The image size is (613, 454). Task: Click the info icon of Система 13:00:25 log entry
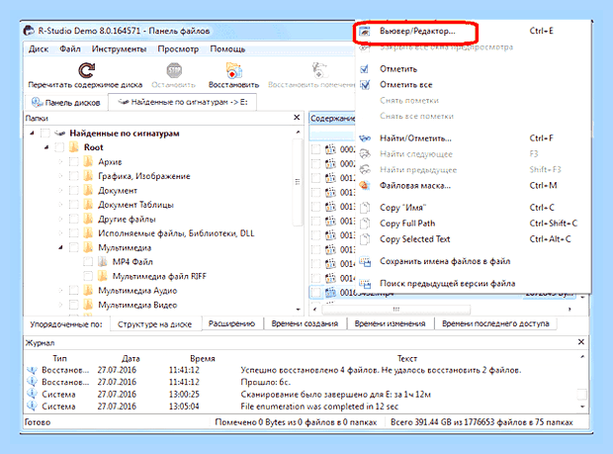point(32,394)
